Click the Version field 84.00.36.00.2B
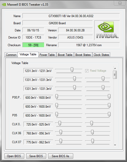The image size is (127, 162). (75, 30)
